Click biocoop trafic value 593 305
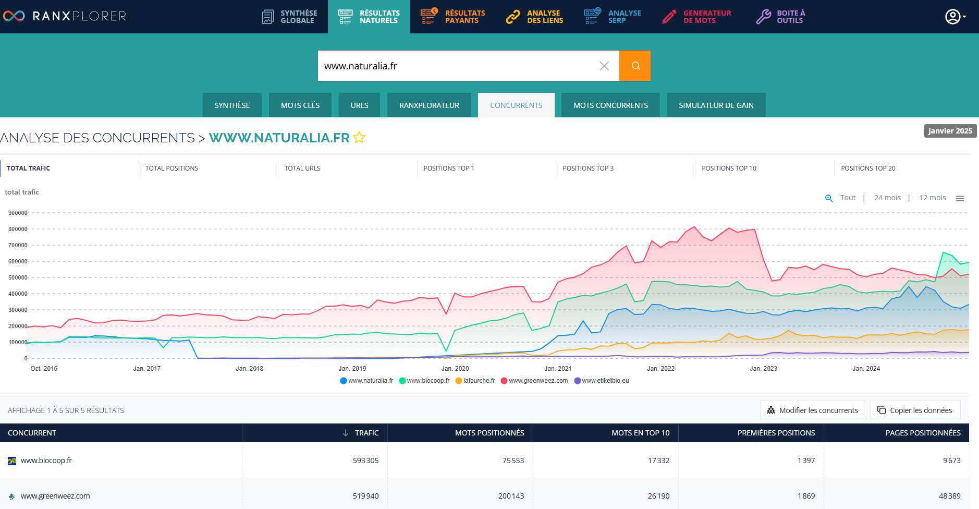 pyautogui.click(x=365, y=460)
